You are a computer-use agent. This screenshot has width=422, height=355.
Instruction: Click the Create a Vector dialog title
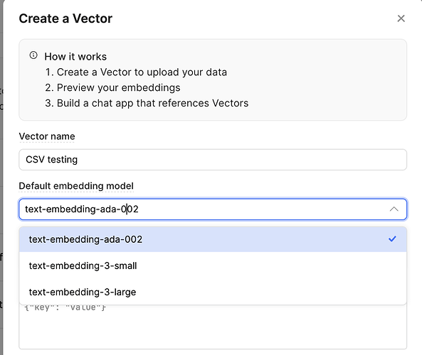pos(65,18)
